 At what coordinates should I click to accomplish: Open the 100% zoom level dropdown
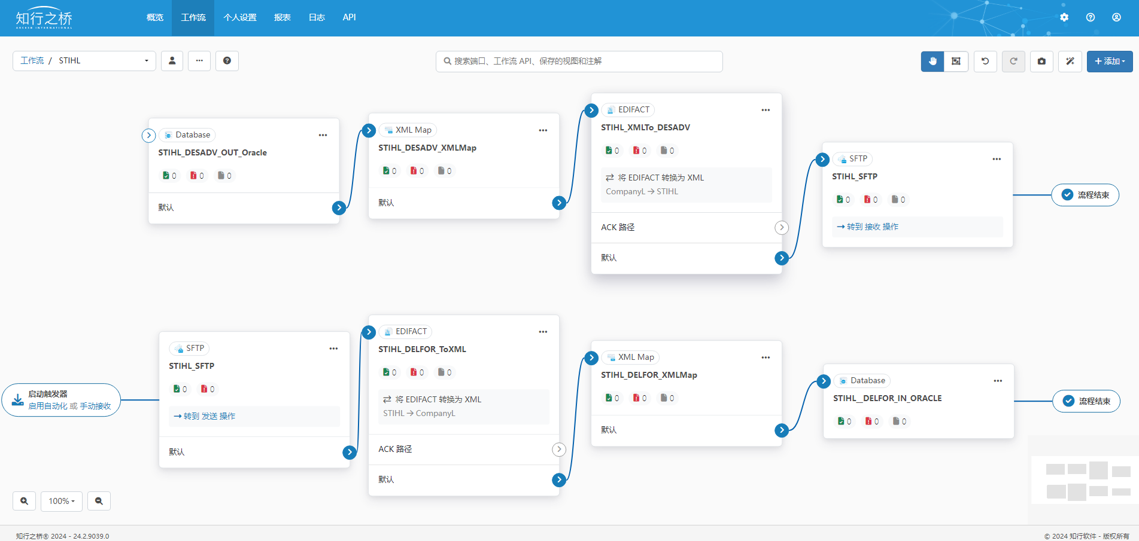pos(62,501)
